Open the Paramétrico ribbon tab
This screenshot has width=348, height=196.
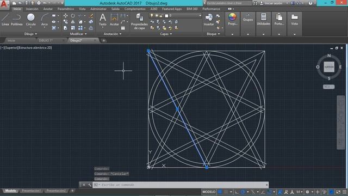(x=65, y=9)
